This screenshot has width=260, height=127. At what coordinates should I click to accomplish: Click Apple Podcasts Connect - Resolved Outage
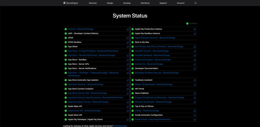coord(155,38)
